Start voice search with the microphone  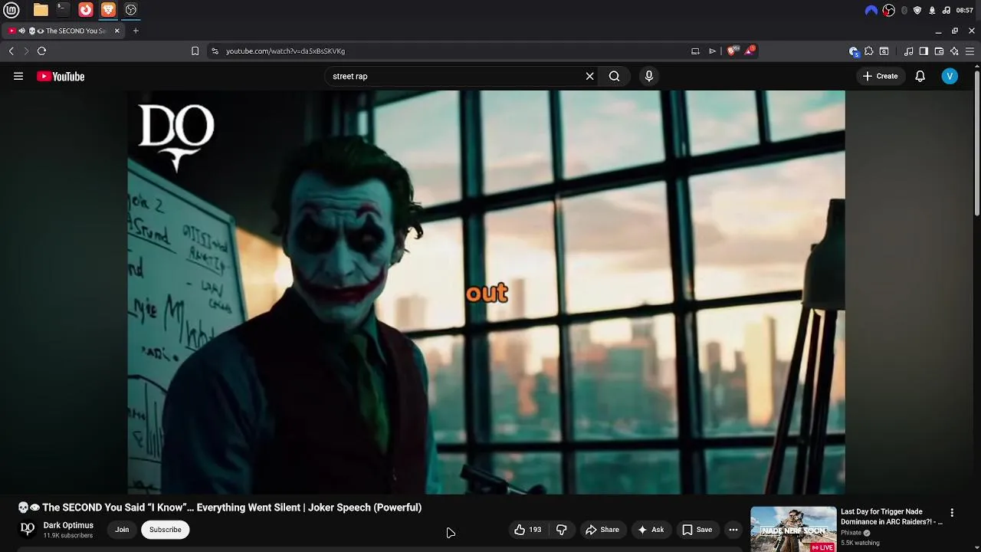tap(649, 76)
